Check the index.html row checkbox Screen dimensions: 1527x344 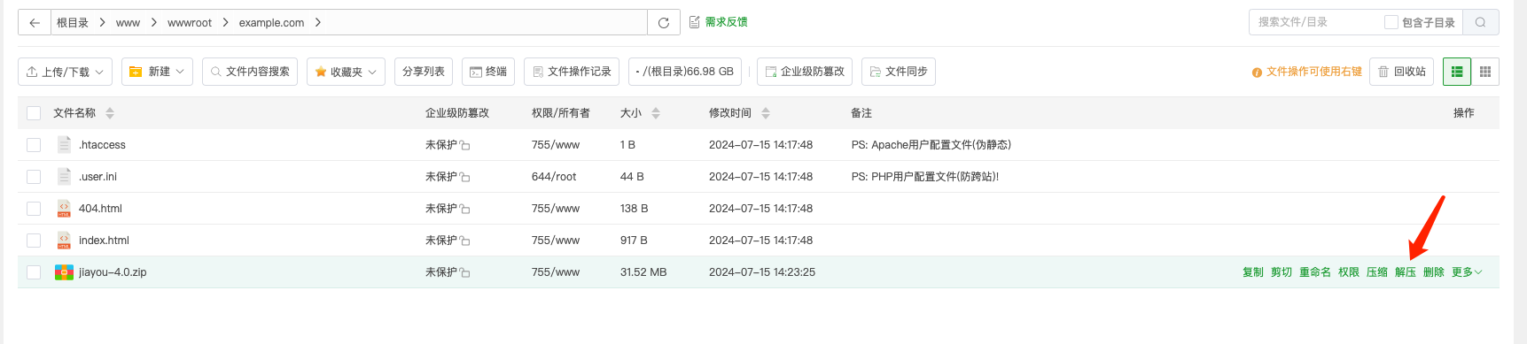(34, 241)
